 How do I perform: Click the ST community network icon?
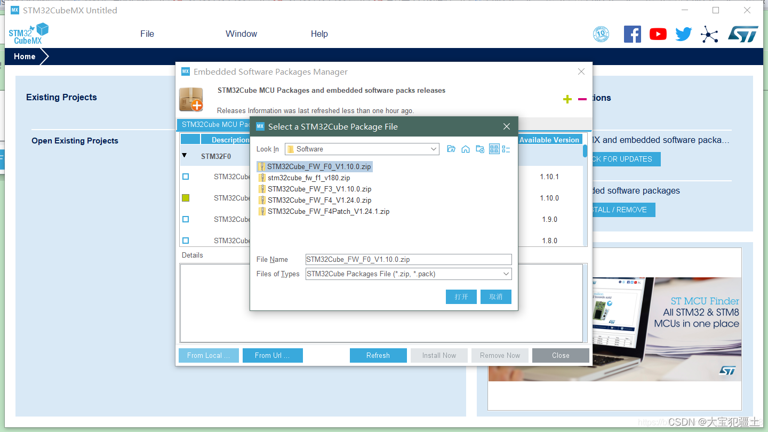click(x=709, y=34)
